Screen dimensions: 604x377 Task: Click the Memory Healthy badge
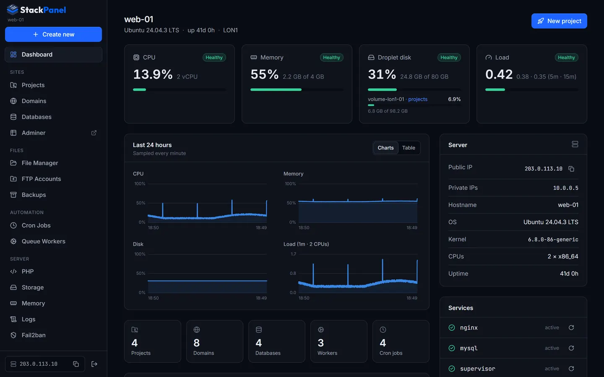click(331, 57)
